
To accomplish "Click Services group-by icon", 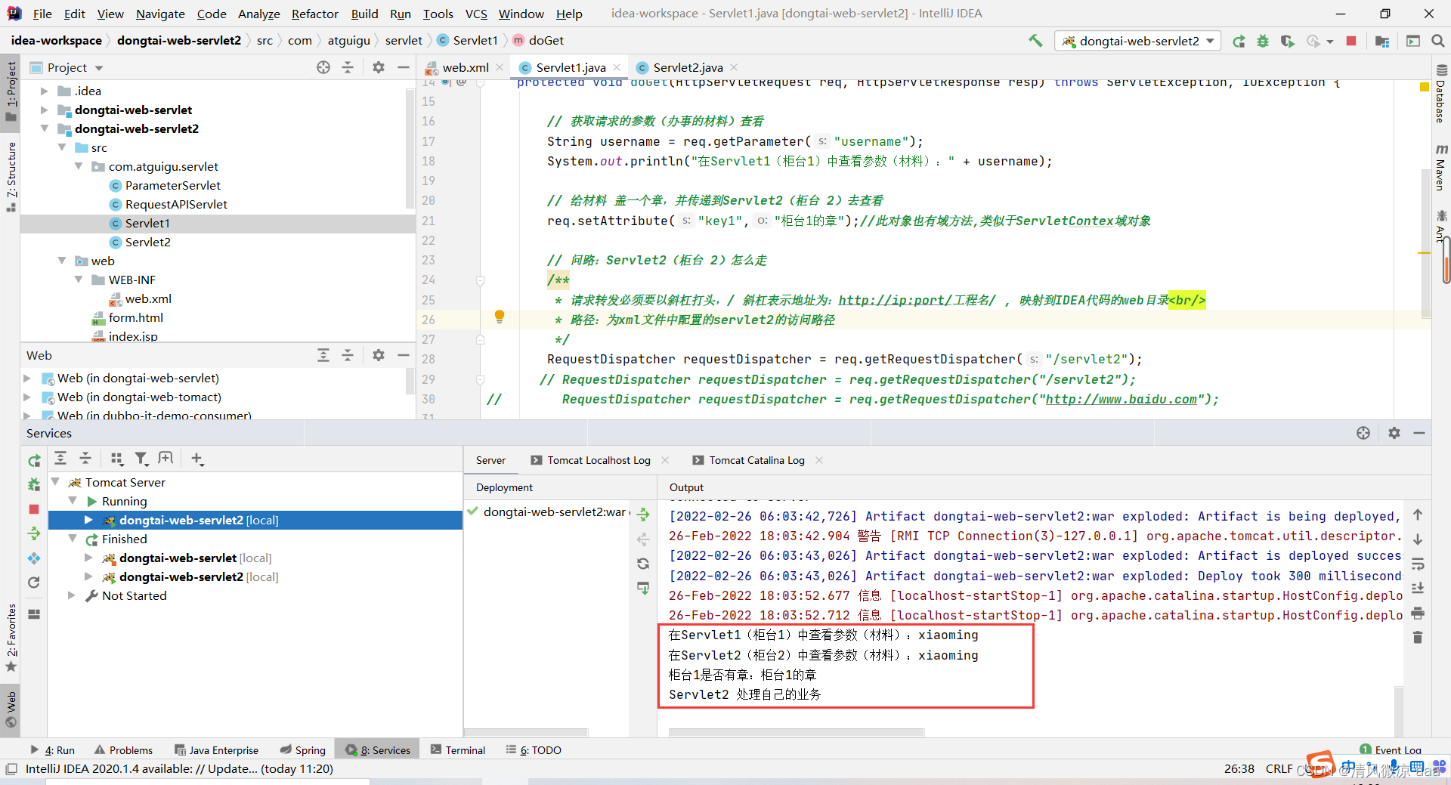I will (116, 459).
